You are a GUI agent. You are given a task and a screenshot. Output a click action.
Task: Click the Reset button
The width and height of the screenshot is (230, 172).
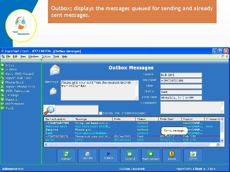[172, 156]
